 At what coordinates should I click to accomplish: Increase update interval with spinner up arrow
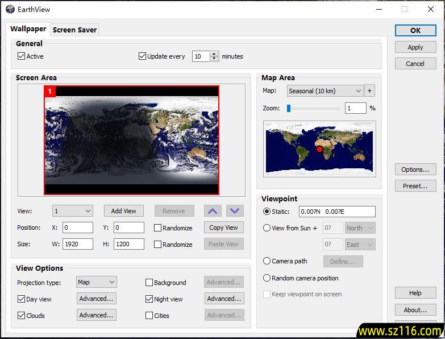(x=214, y=53)
